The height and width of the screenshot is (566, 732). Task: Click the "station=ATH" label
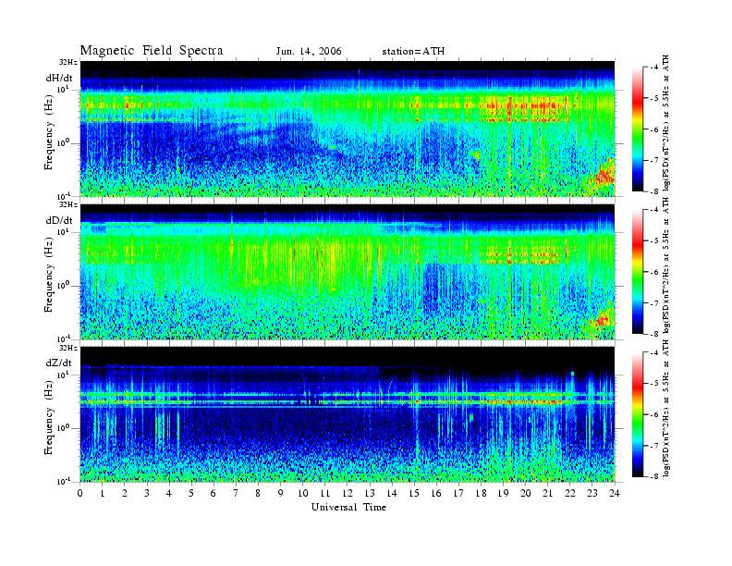[x=413, y=51]
